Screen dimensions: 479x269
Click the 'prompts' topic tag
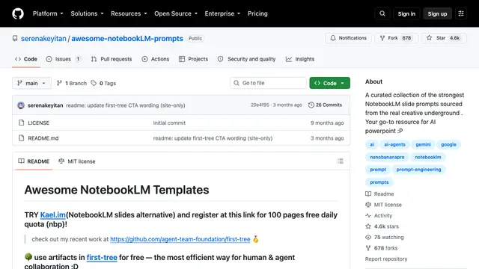(379, 182)
